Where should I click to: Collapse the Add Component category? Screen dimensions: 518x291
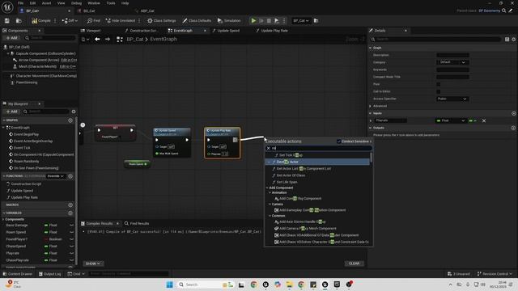tap(267, 188)
